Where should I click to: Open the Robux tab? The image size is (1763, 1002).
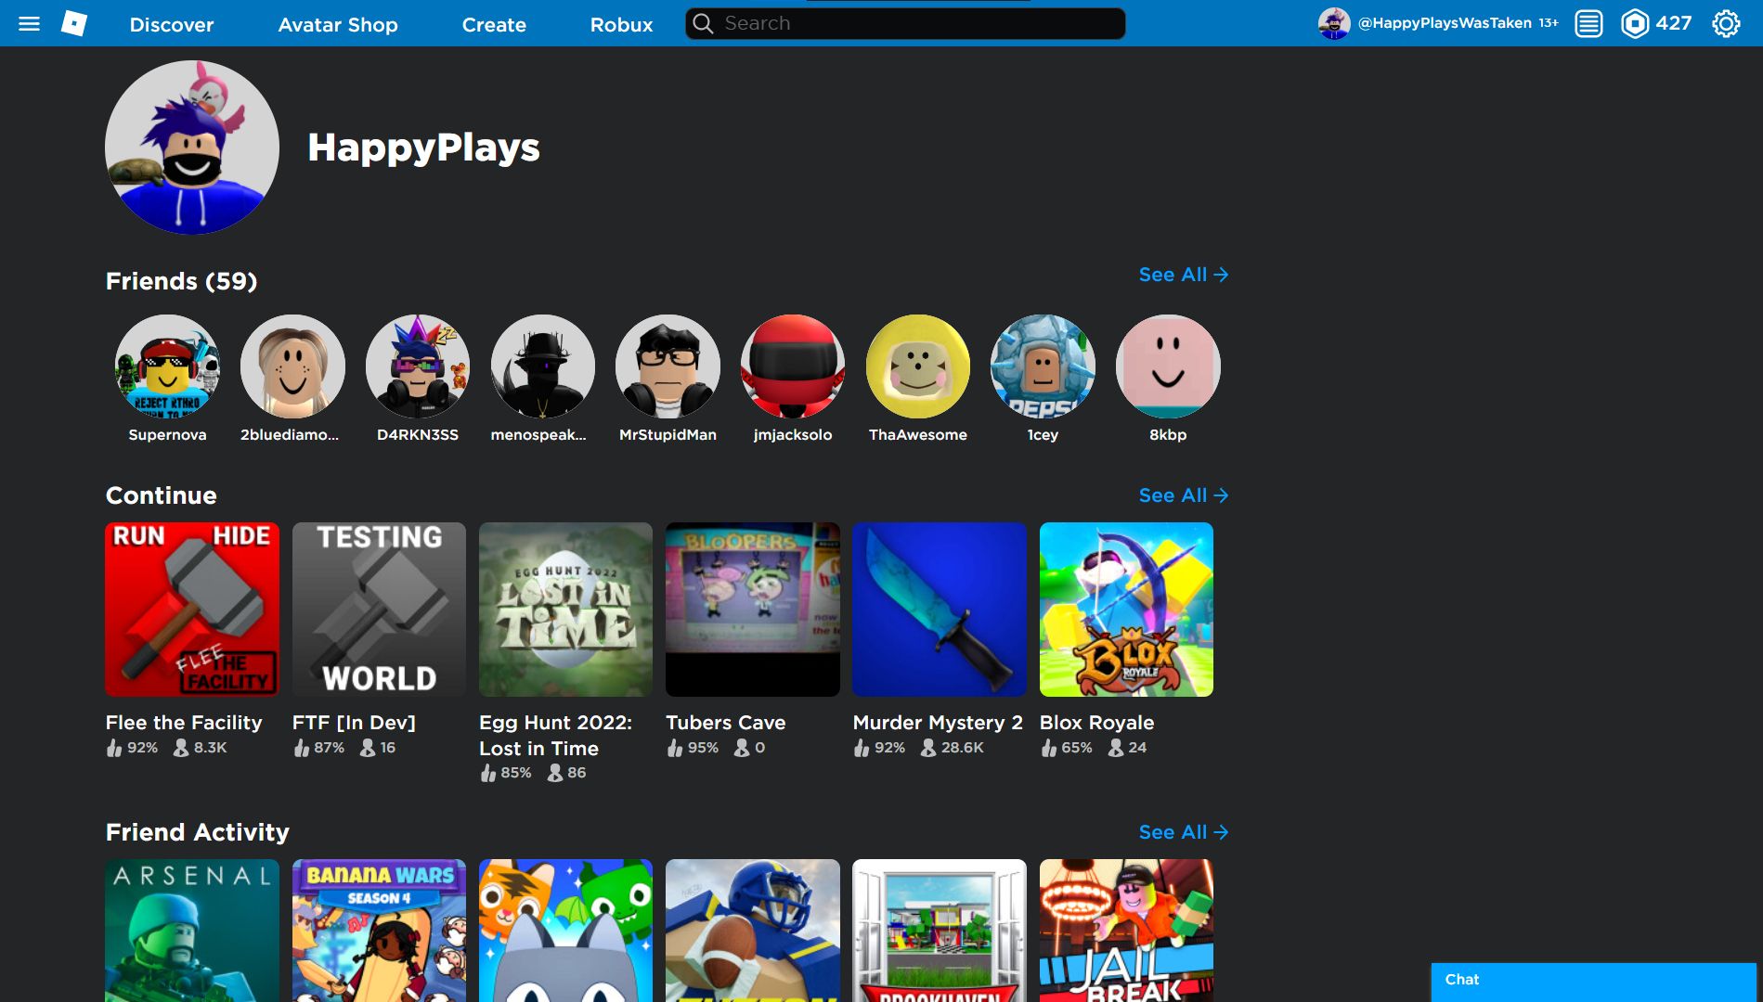(x=622, y=25)
